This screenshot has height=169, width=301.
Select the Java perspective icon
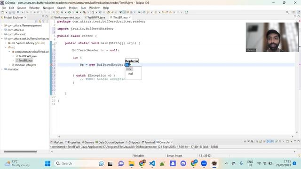click(x=299, y=12)
